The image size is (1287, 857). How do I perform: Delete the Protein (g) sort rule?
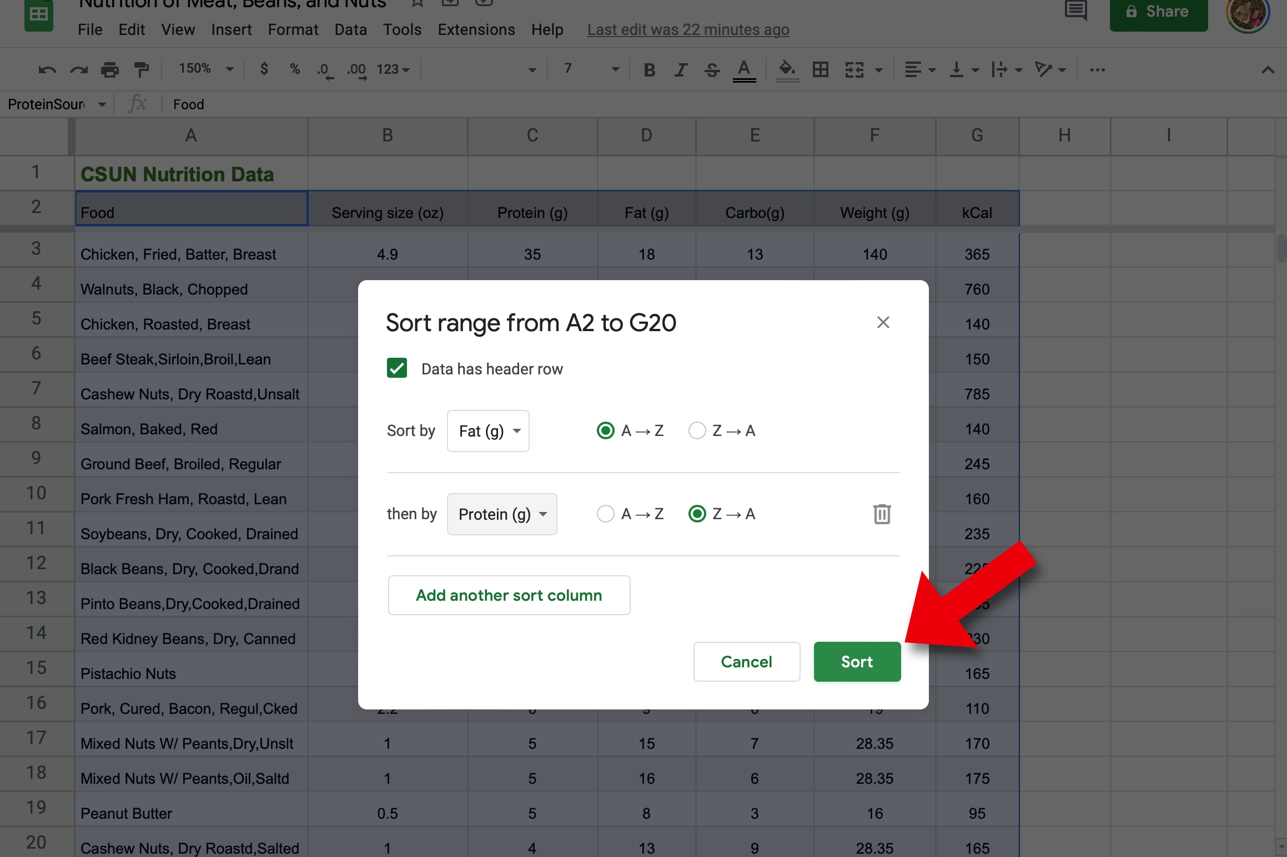pyautogui.click(x=882, y=514)
